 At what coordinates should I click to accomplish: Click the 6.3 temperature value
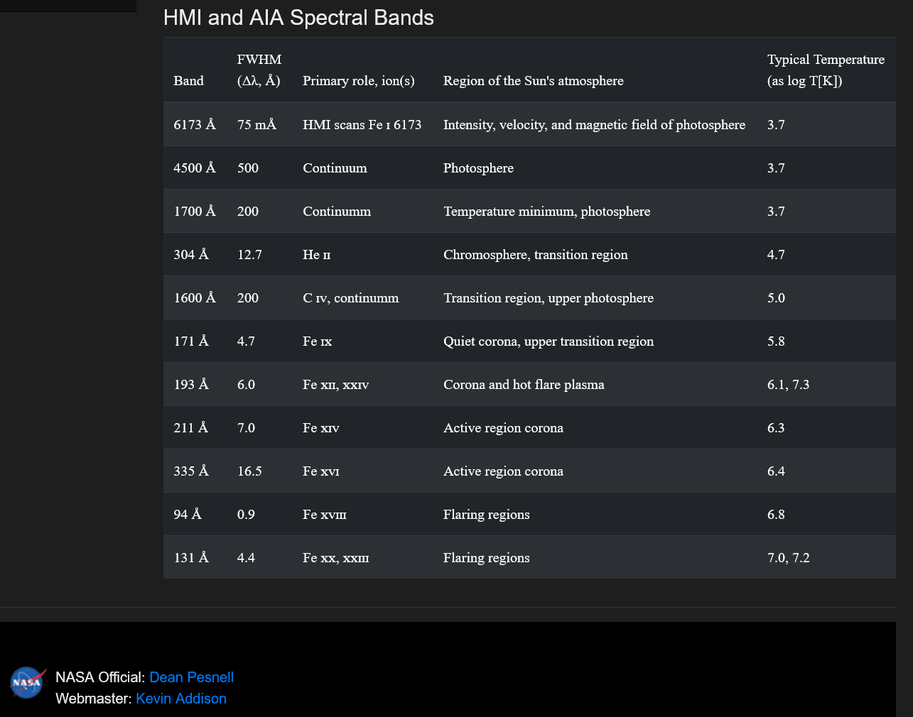pos(776,427)
